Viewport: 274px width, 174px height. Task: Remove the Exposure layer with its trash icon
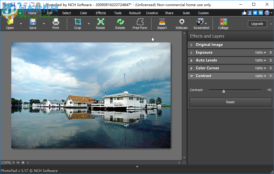point(271,52)
